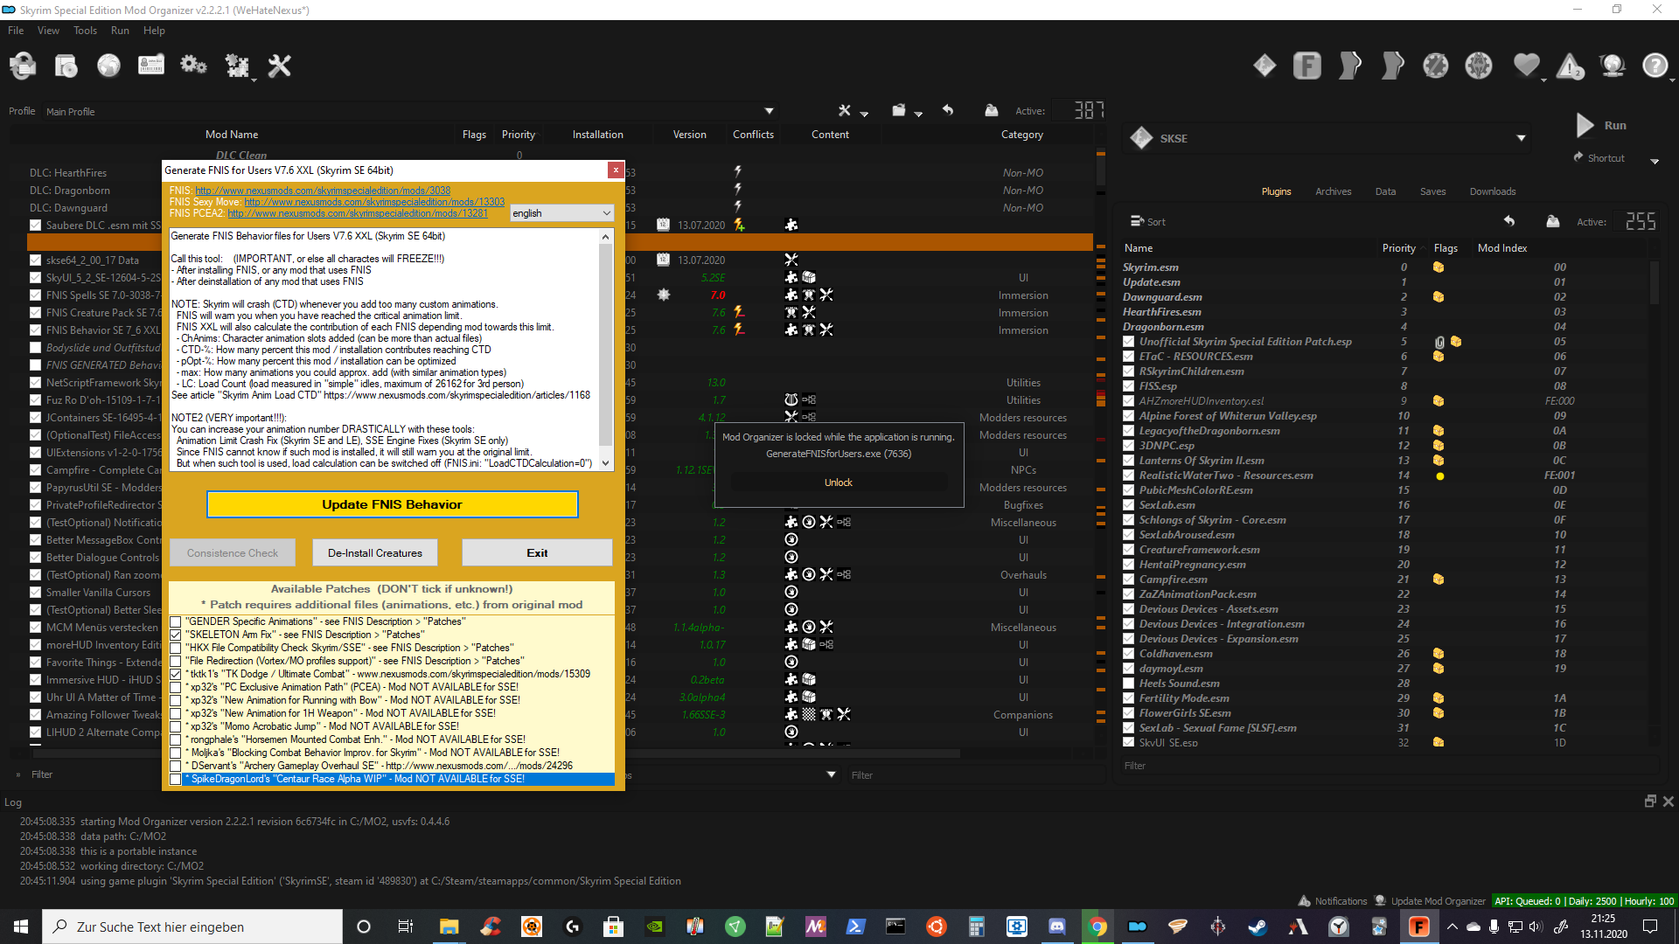This screenshot has height=944, width=1679.
Task: Click the FNIS 'F' shortcut icon
Action: 1307,66
